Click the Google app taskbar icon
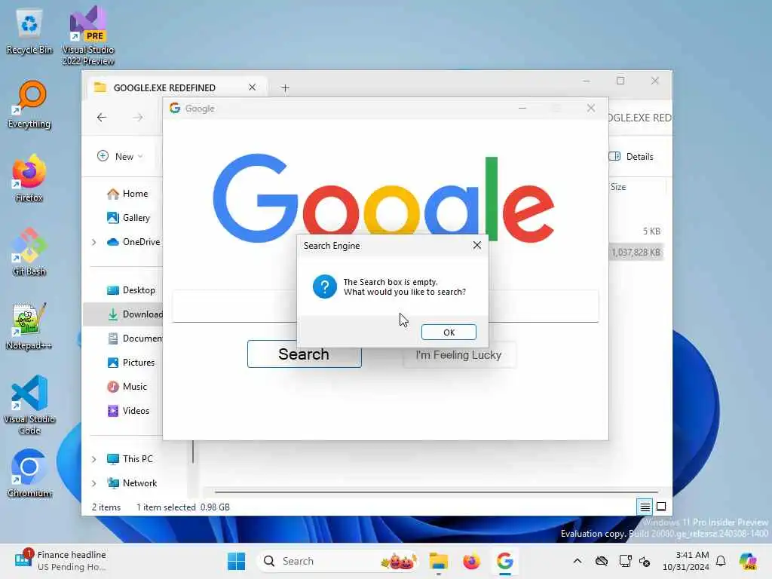The height and width of the screenshot is (579, 772). [x=504, y=561]
